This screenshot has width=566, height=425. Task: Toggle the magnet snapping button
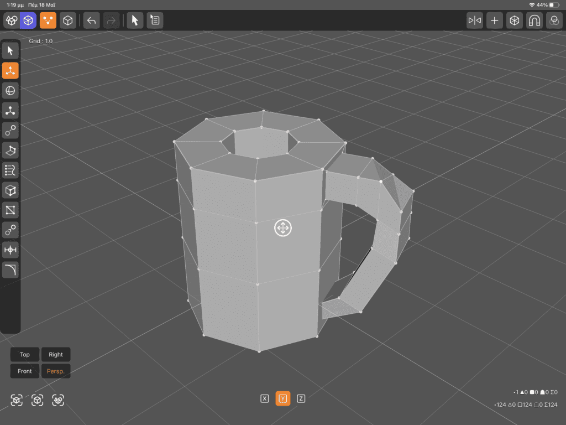(534, 20)
